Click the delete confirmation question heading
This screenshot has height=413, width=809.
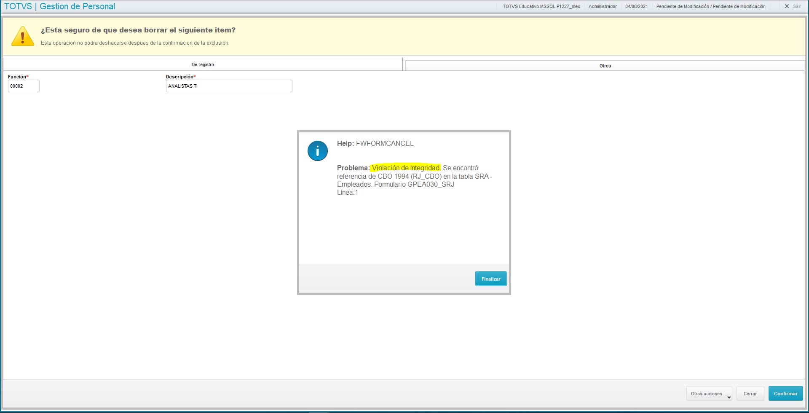click(138, 30)
